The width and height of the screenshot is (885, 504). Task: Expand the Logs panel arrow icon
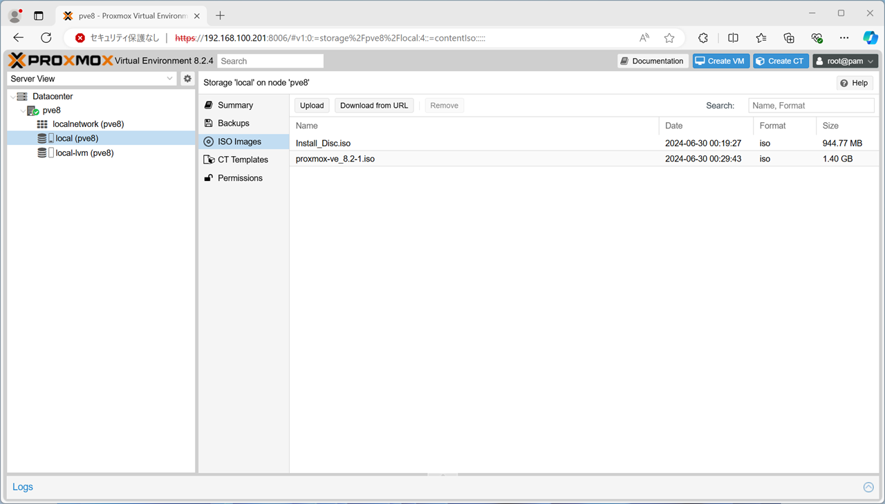click(868, 487)
